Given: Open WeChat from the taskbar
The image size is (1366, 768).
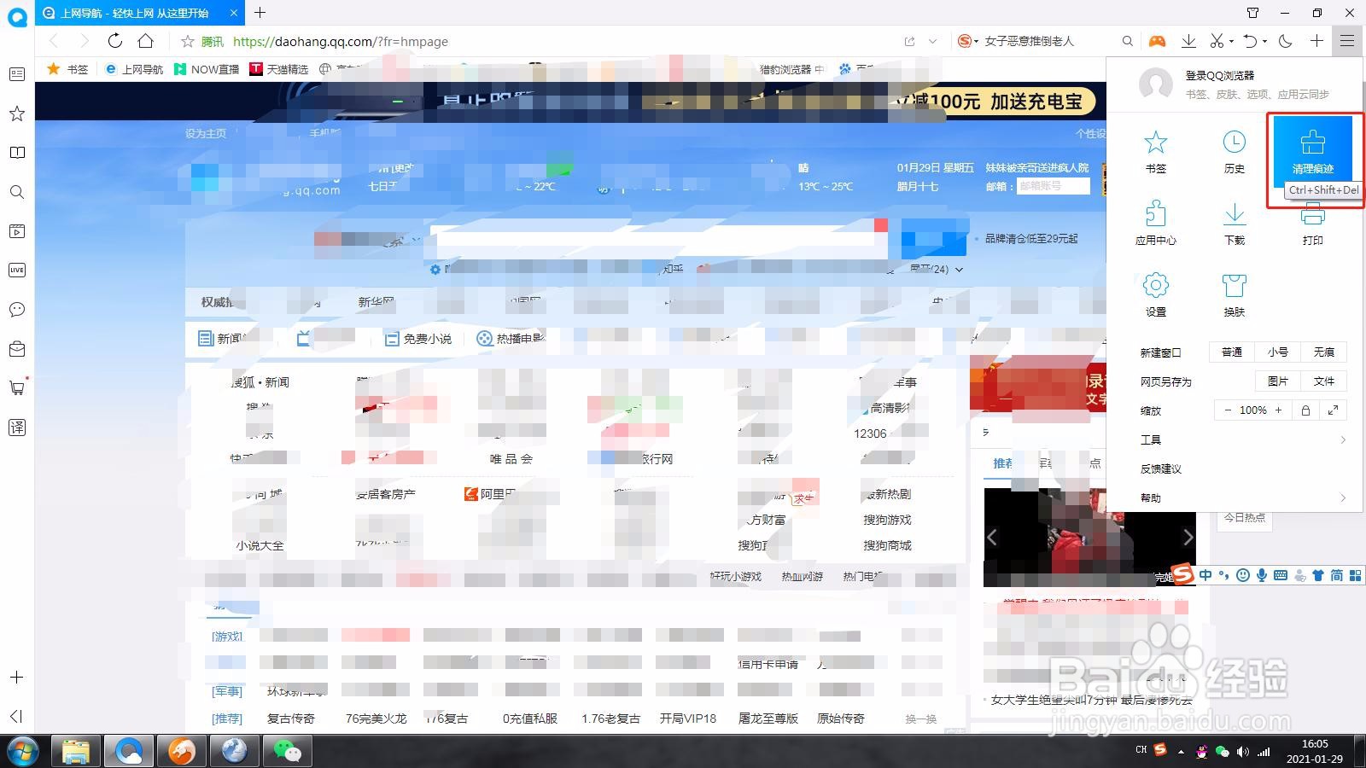Looking at the screenshot, I should tap(287, 751).
